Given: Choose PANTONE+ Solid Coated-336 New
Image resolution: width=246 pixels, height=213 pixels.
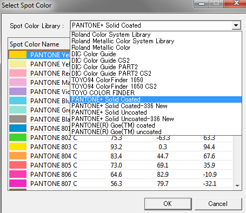Looking at the screenshot, I should [156, 106].
